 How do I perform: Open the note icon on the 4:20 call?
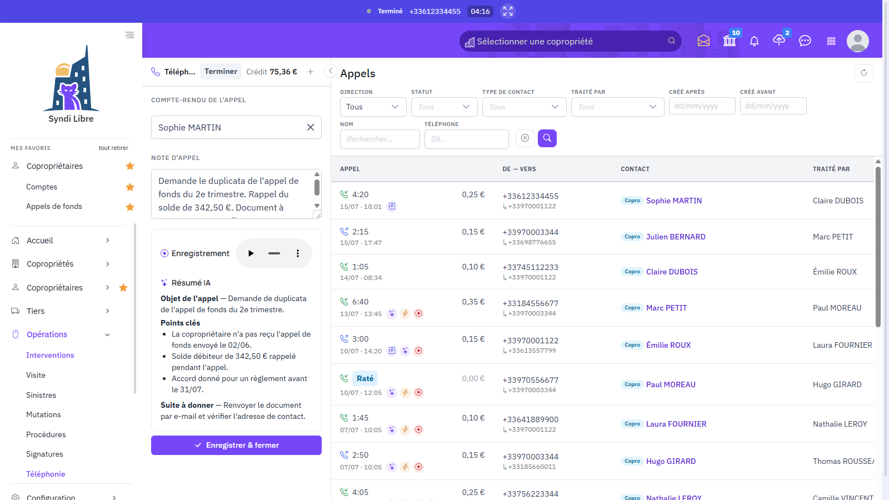[392, 207]
